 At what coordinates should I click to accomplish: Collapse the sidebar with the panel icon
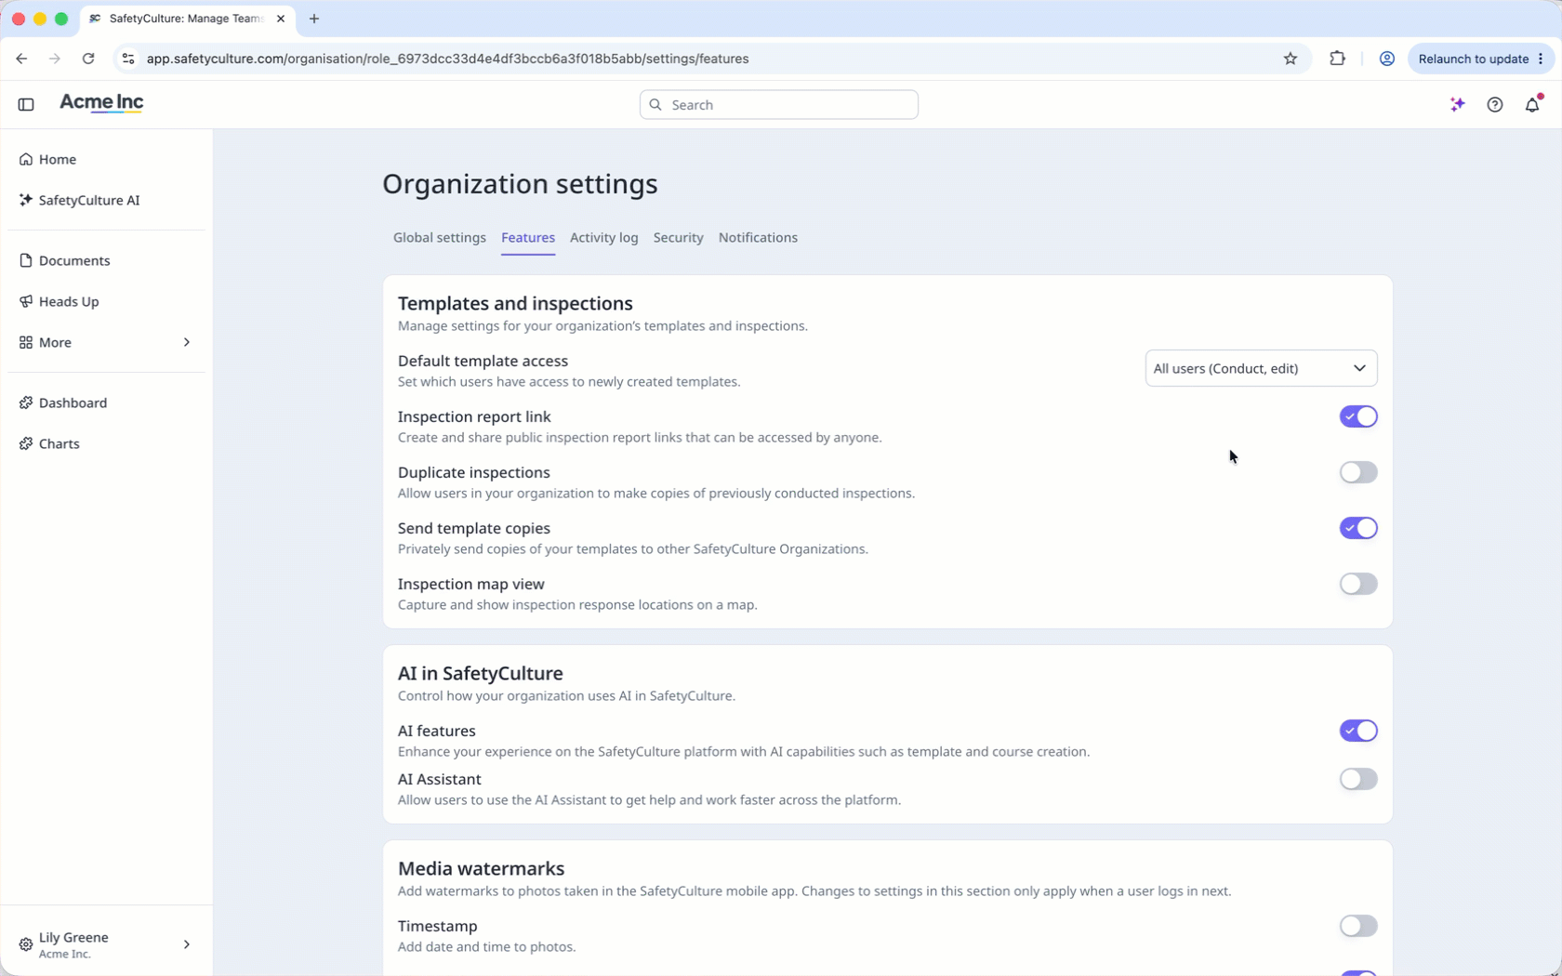(26, 105)
